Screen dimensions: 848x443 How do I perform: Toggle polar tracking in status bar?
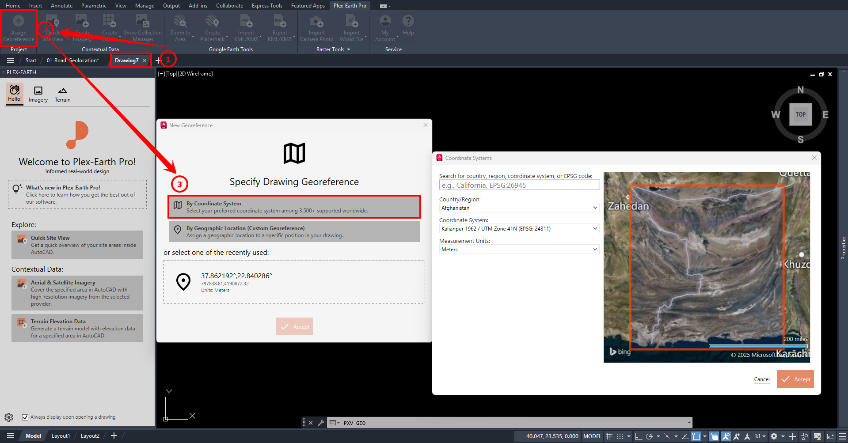(x=649, y=436)
